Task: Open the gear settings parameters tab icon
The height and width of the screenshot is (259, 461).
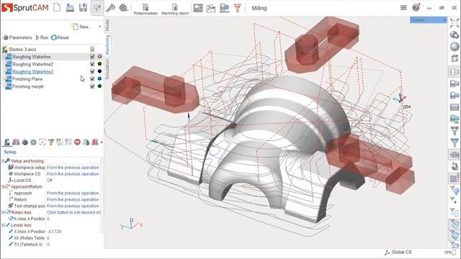Action: pyautogui.click(x=34, y=142)
